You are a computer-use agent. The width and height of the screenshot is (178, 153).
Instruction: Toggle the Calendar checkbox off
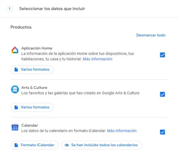[x=162, y=132]
